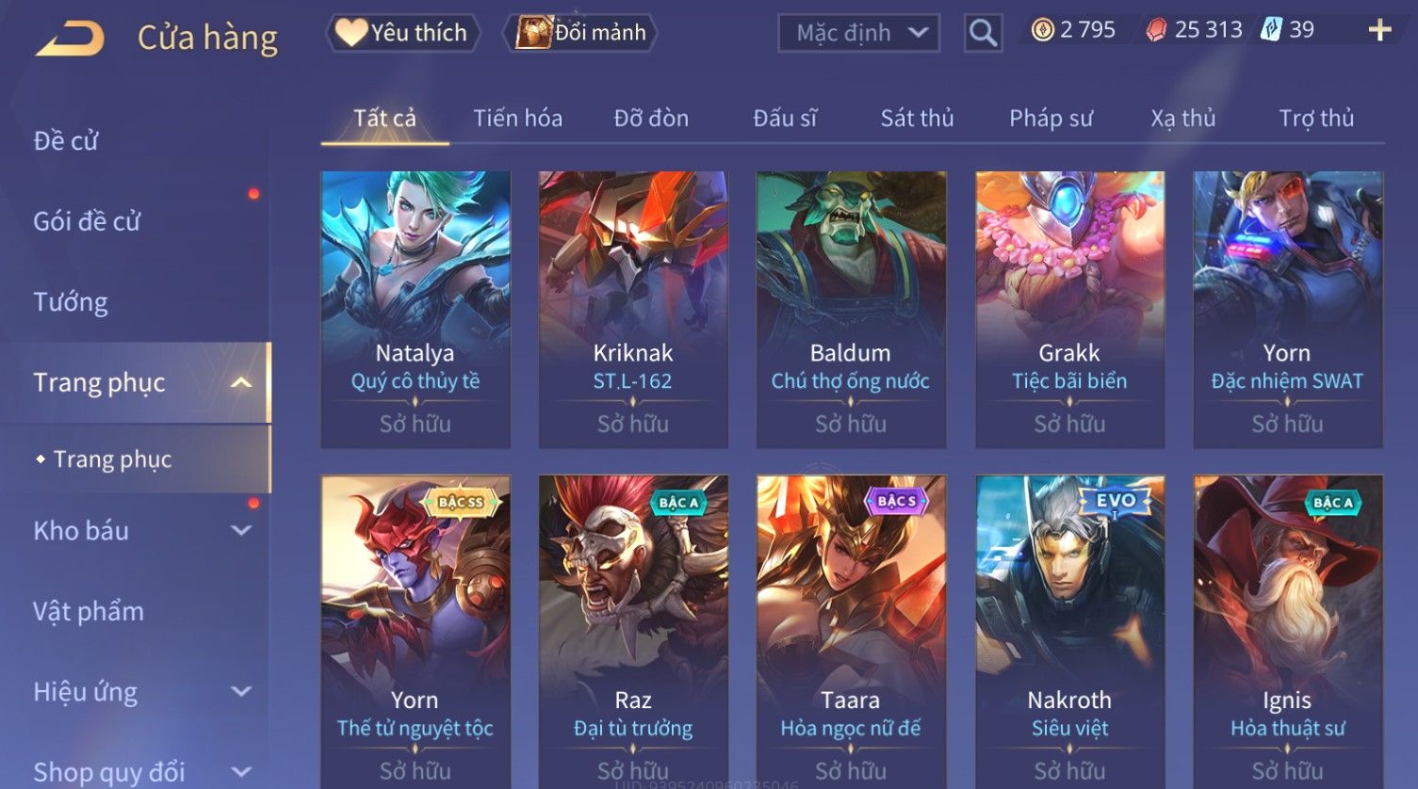The height and width of the screenshot is (789, 1418).
Task: Tap the gold coin balance icon
Action: 1042,30
